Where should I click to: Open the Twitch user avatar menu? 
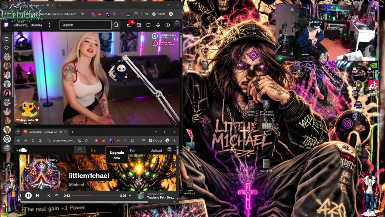tap(177, 24)
